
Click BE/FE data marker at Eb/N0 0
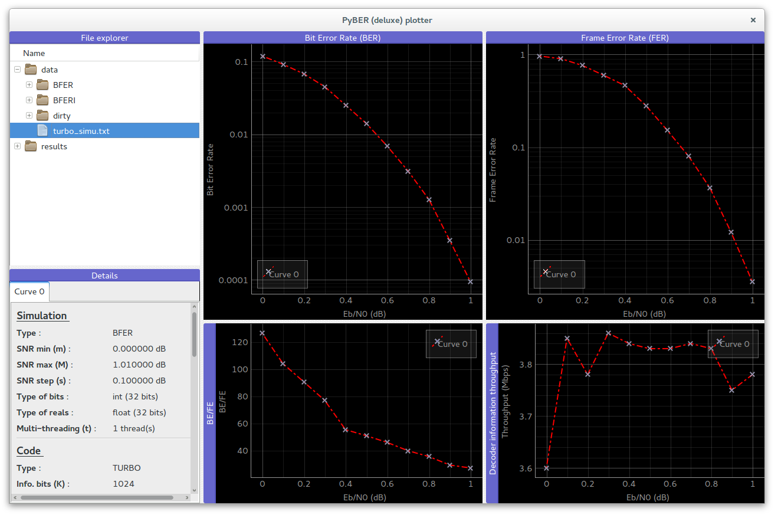(262, 333)
